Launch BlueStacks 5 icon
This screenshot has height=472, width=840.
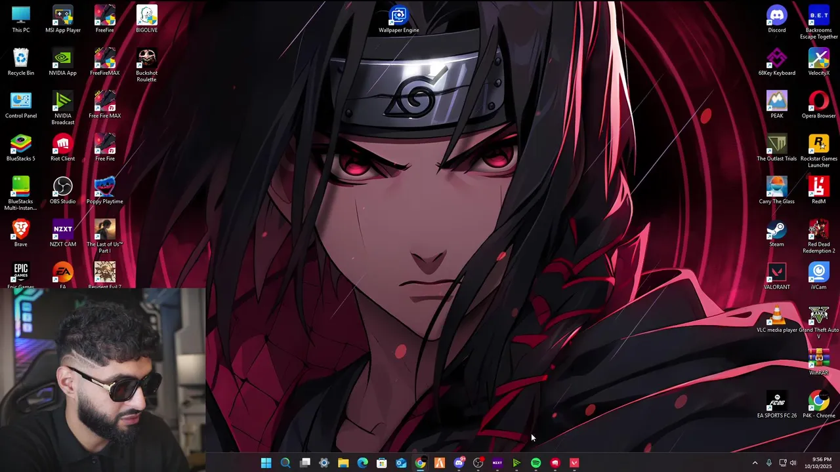click(21, 147)
